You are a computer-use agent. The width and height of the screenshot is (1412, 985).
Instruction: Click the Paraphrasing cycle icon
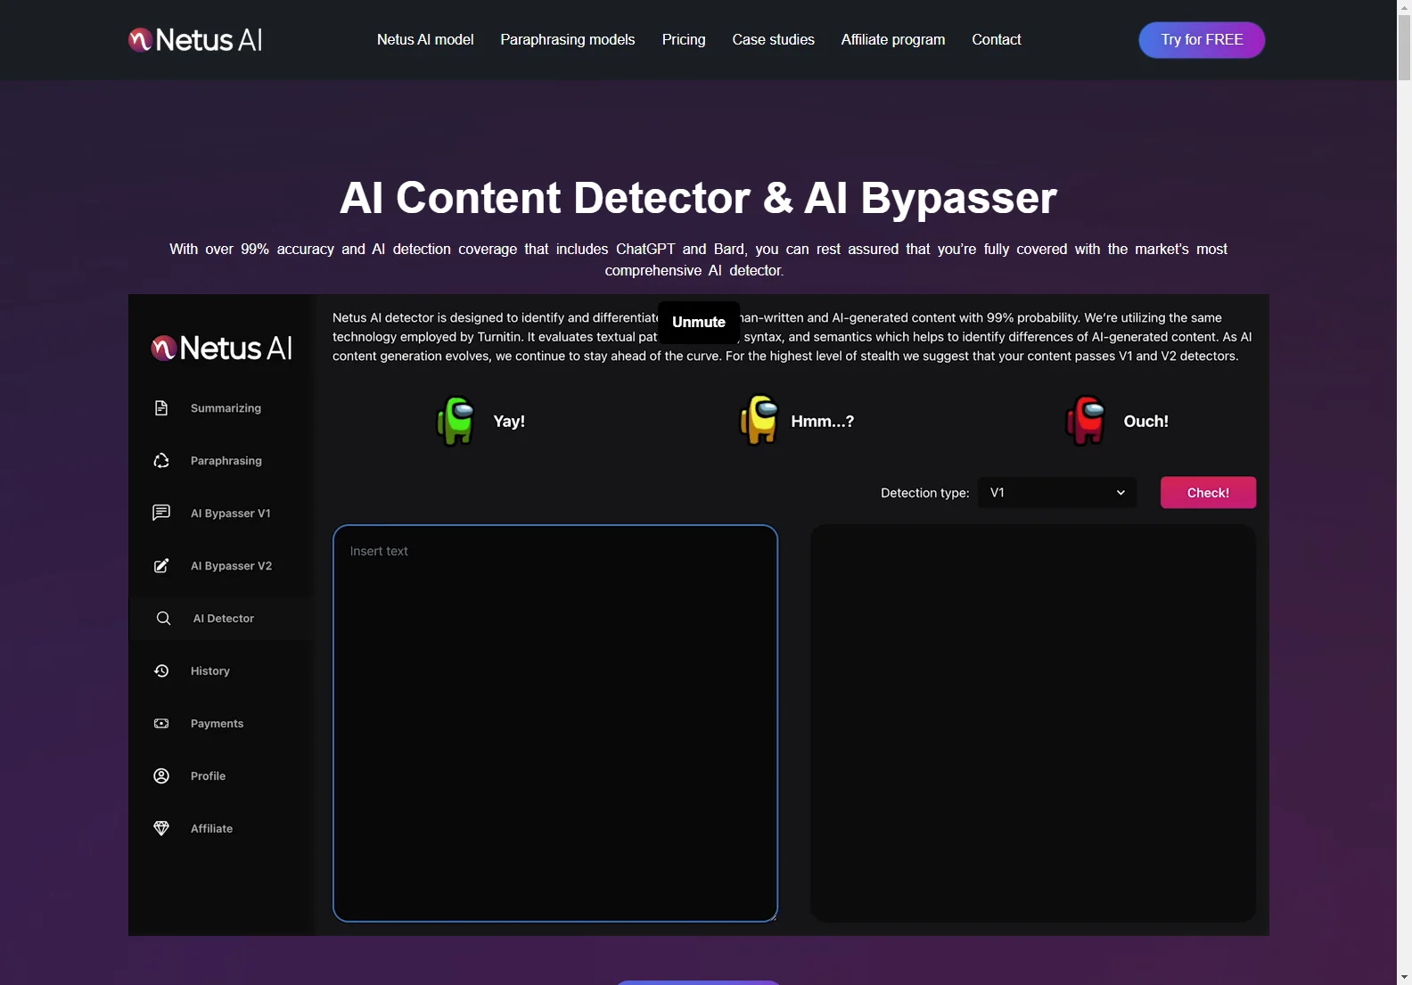coord(161,461)
